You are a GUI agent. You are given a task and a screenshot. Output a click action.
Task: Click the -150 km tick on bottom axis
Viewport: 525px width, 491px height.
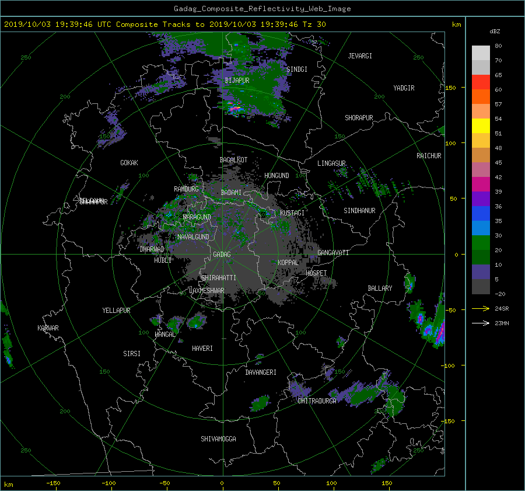click(53, 483)
